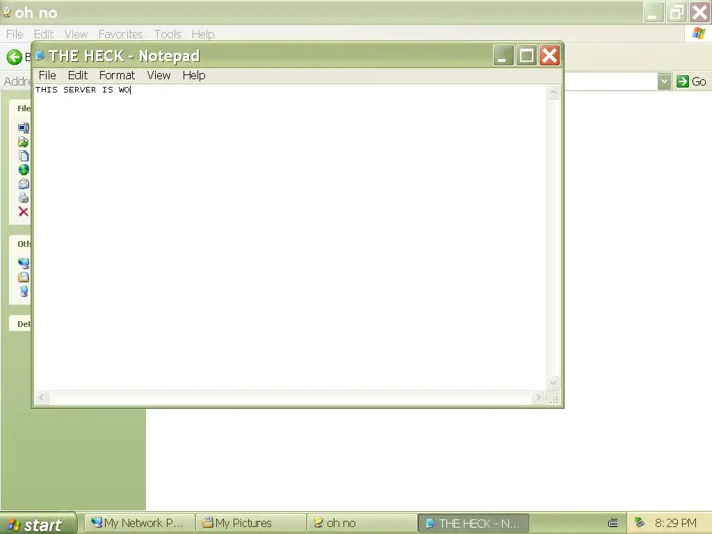The width and height of the screenshot is (712, 534).
Task: Switch to My Pictures taskbar button
Action: pos(251,523)
